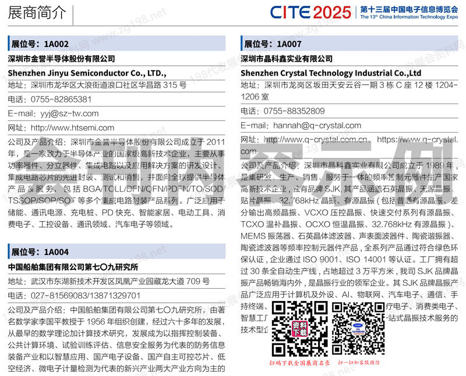Click the CITE 2025 logo
Screen dimensions: 466x376
tap(310, 11)
